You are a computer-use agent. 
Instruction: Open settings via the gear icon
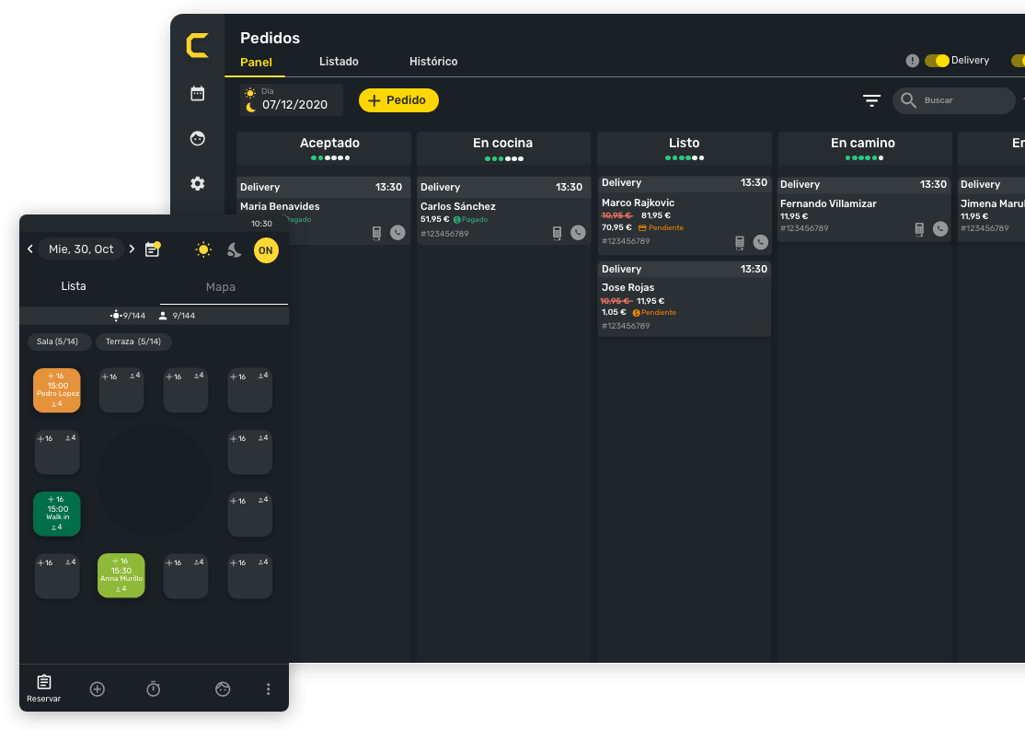click(x=197, y=183)
